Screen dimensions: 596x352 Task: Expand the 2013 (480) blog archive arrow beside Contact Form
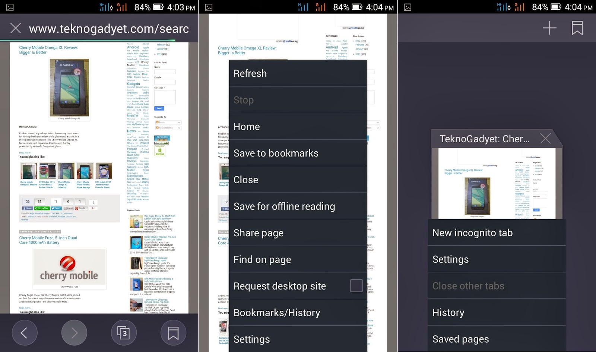155,54
